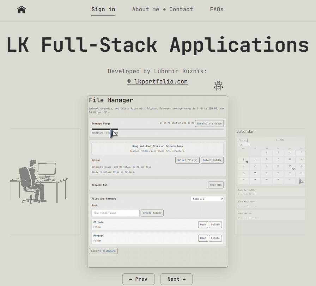The width and height of the screenshot is (316, 286).
Task: Go Back to Dashboard
Action: click(103, 251)
